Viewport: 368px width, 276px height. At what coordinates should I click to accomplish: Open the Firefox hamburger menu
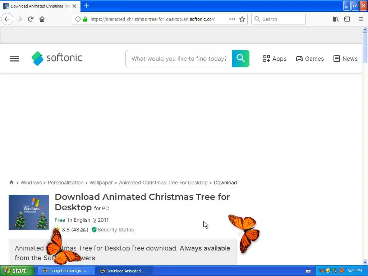(x=361, y=19)
